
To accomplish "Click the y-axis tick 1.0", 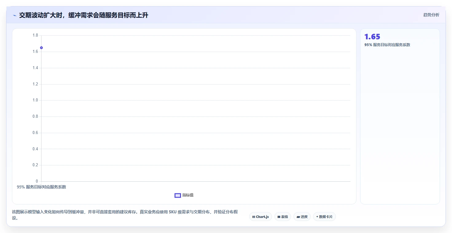I will pos(35,100).
